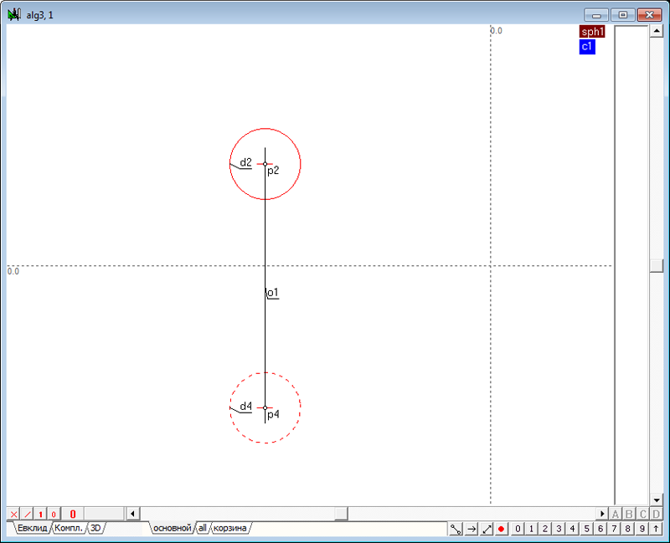Screen dimensions: 670x543
Task: Click horizontal scrollbar right arrow
Action: tap(602, 514)
